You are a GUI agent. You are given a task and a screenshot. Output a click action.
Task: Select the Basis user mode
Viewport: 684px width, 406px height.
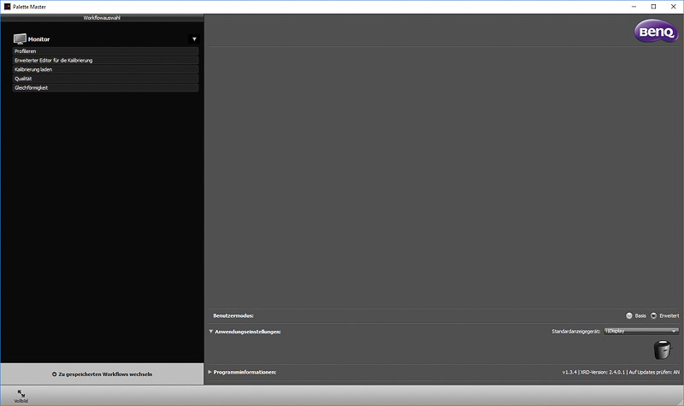pos(630,315)
